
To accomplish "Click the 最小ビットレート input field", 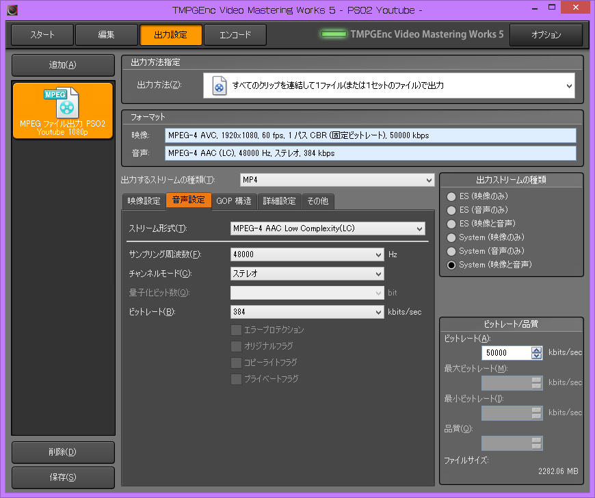I will pyautogui.click(x=507, y=413).
